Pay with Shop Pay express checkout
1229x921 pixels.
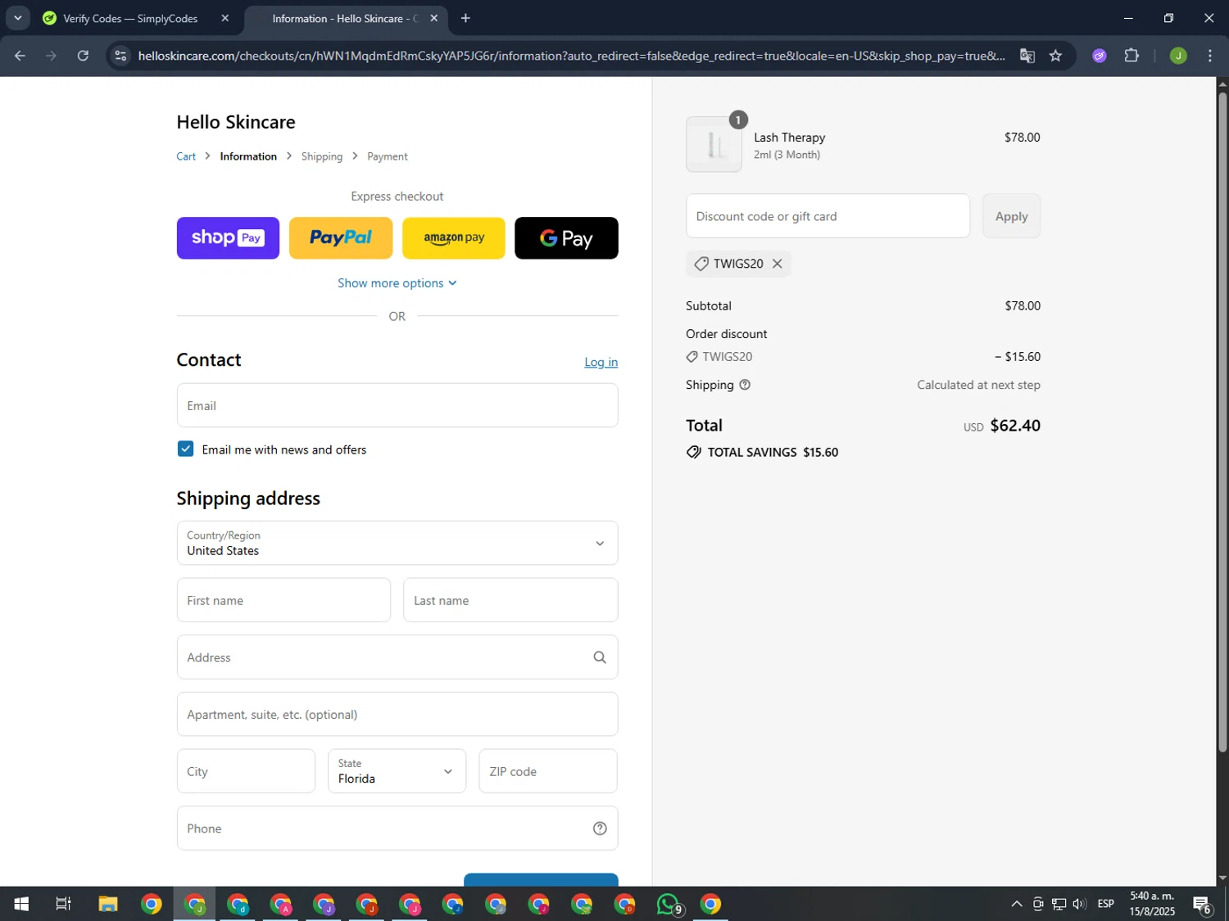click(x=228, y=238)
